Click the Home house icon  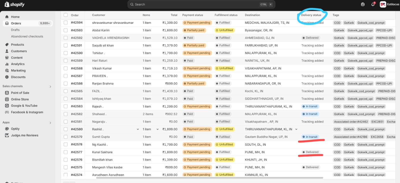click(7, 17)
